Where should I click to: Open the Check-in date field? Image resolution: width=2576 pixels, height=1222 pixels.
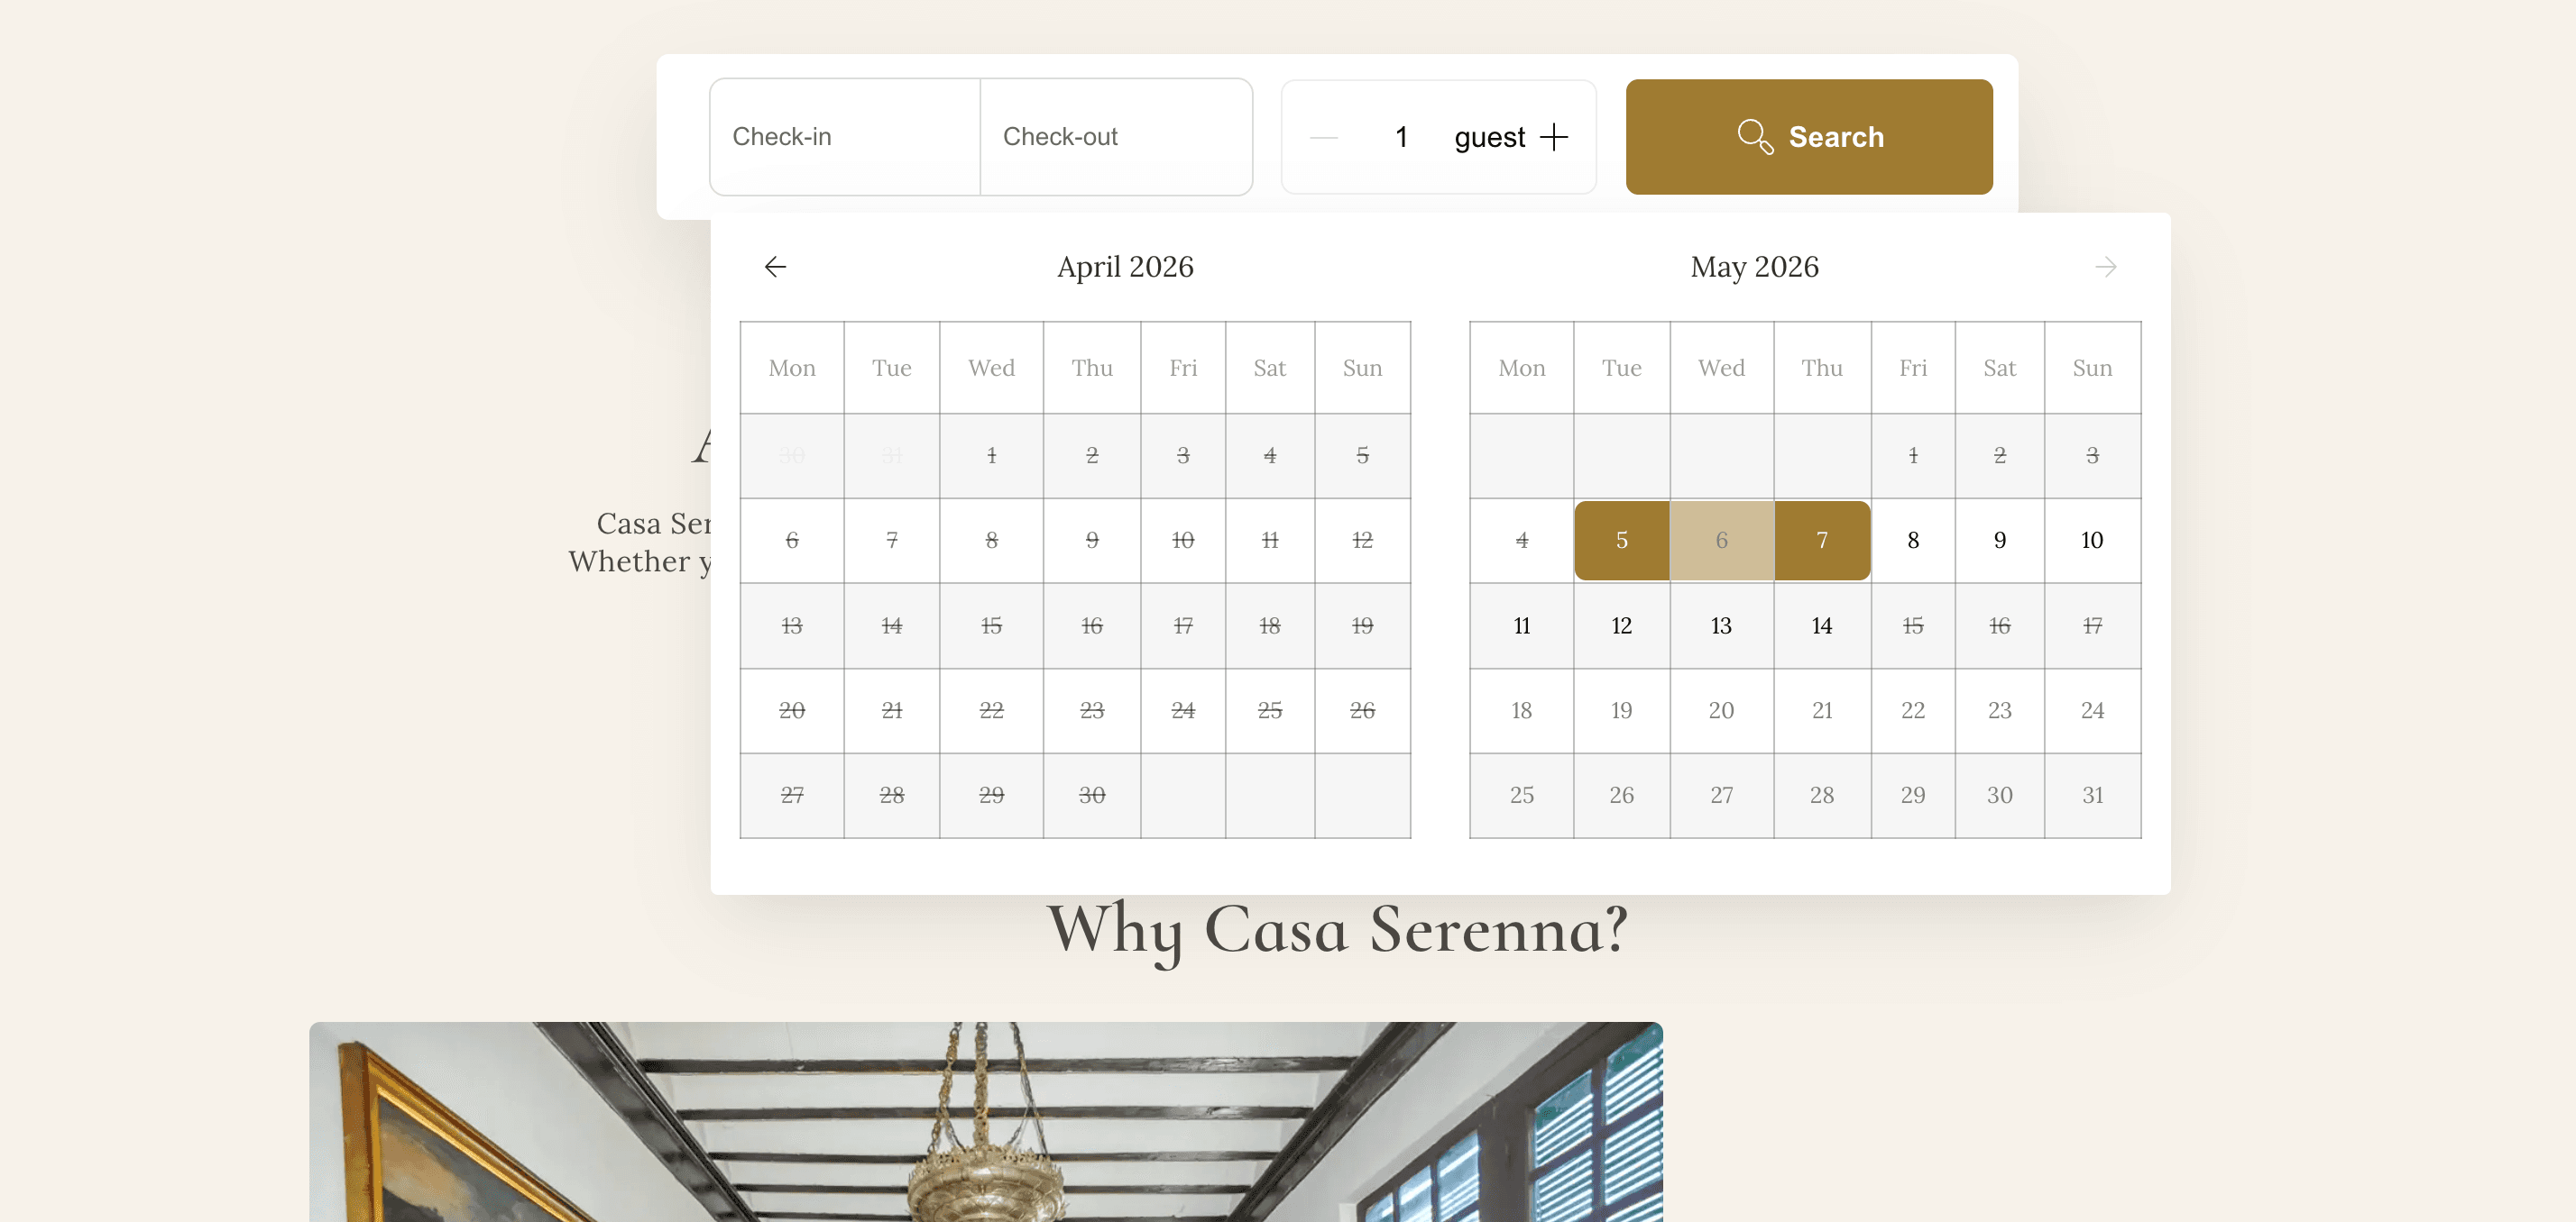pos(845,137)
